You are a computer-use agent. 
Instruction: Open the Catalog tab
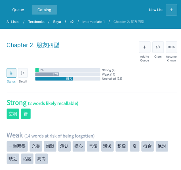(44, 10)
